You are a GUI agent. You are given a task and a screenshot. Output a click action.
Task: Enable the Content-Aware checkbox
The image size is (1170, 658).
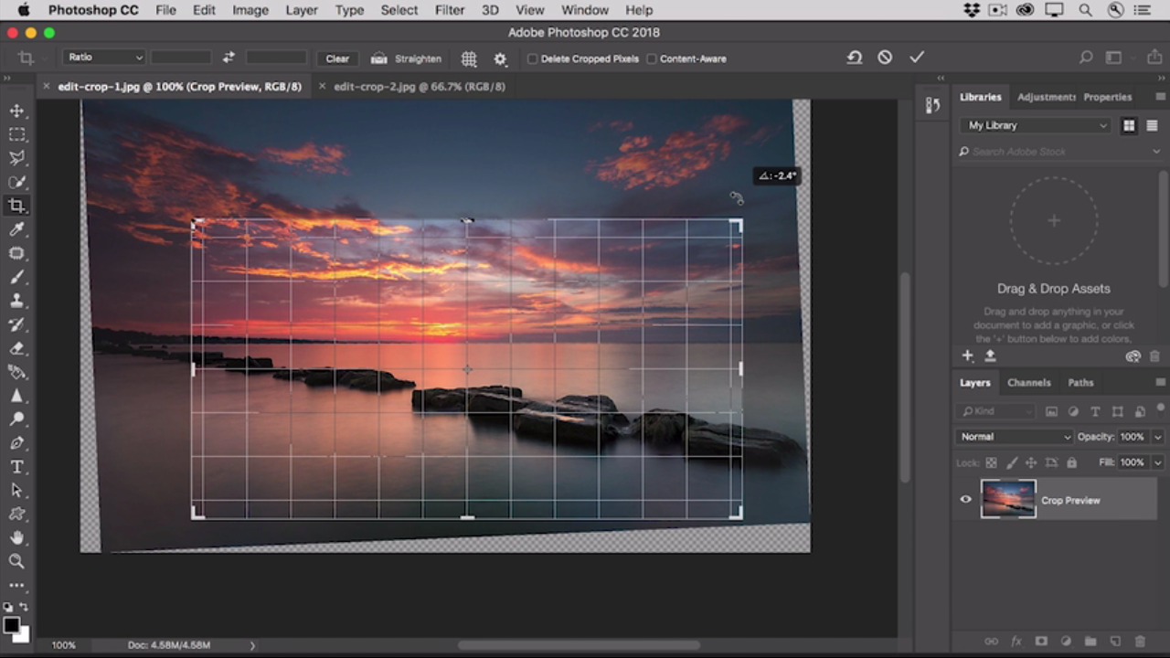point(652,58)
